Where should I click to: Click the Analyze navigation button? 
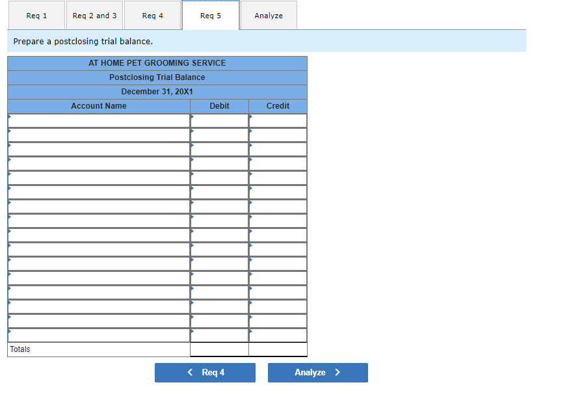pyautogui.click(x=317, y=372)
